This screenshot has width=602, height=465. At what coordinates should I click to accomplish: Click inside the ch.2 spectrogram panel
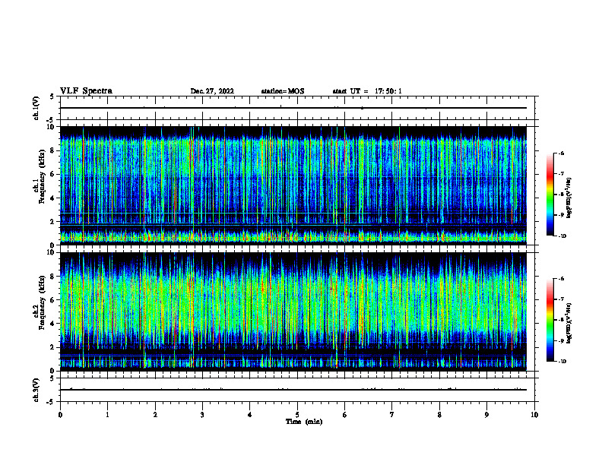(293, 312)
